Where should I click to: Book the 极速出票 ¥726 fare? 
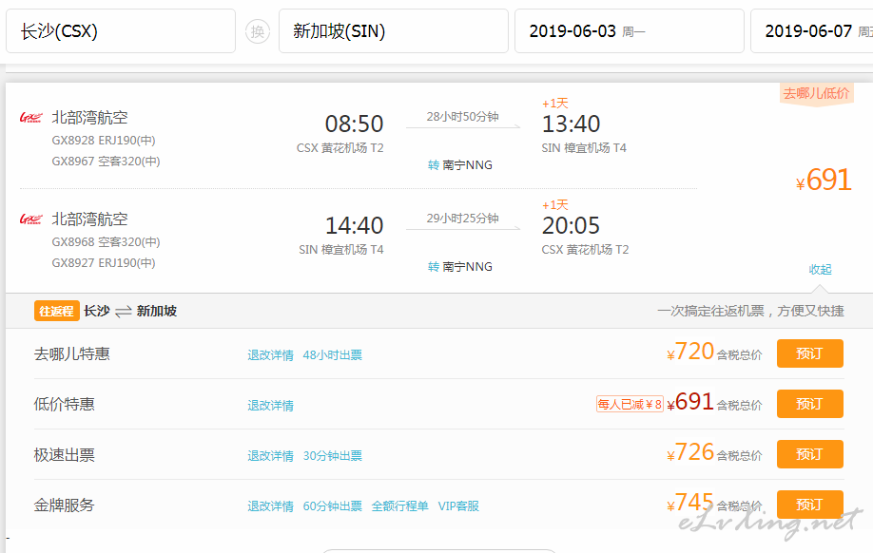click(x=810, y=454)
